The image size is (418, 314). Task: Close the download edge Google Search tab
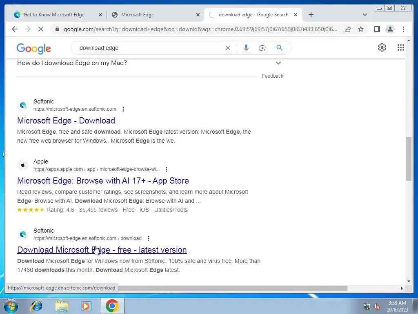(296, 15)
